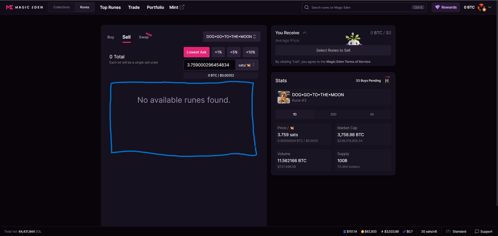Click the 3.759 sats price value
The width and height of the screenshot is (498, 236).
[288, 135]
